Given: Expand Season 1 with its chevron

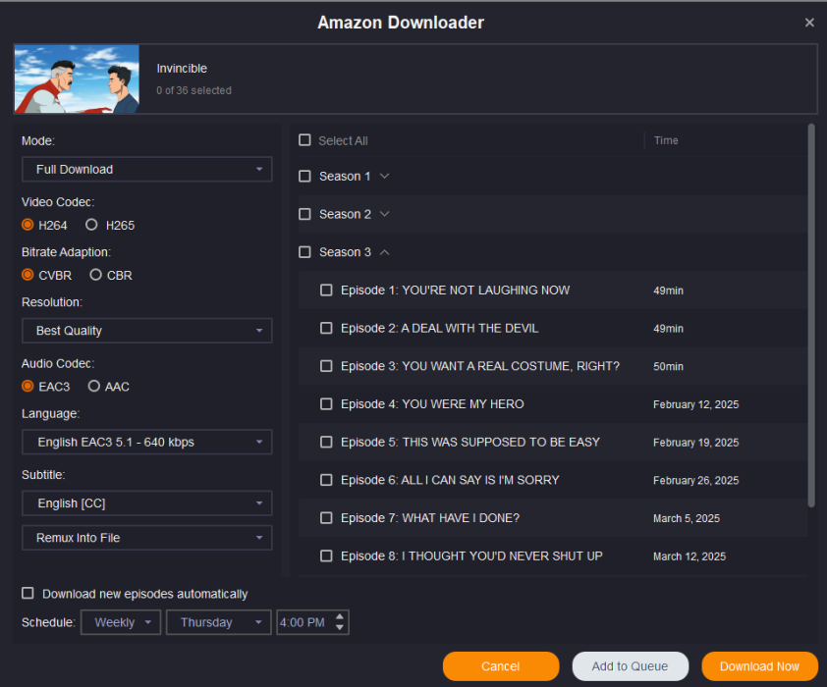Looking at the screenshot, I should (x=384, y=176).
